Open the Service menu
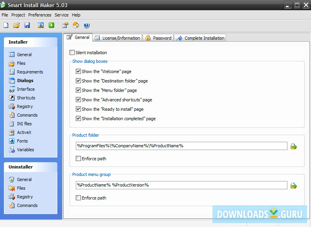The image size is (311, 227). point(62,15)
